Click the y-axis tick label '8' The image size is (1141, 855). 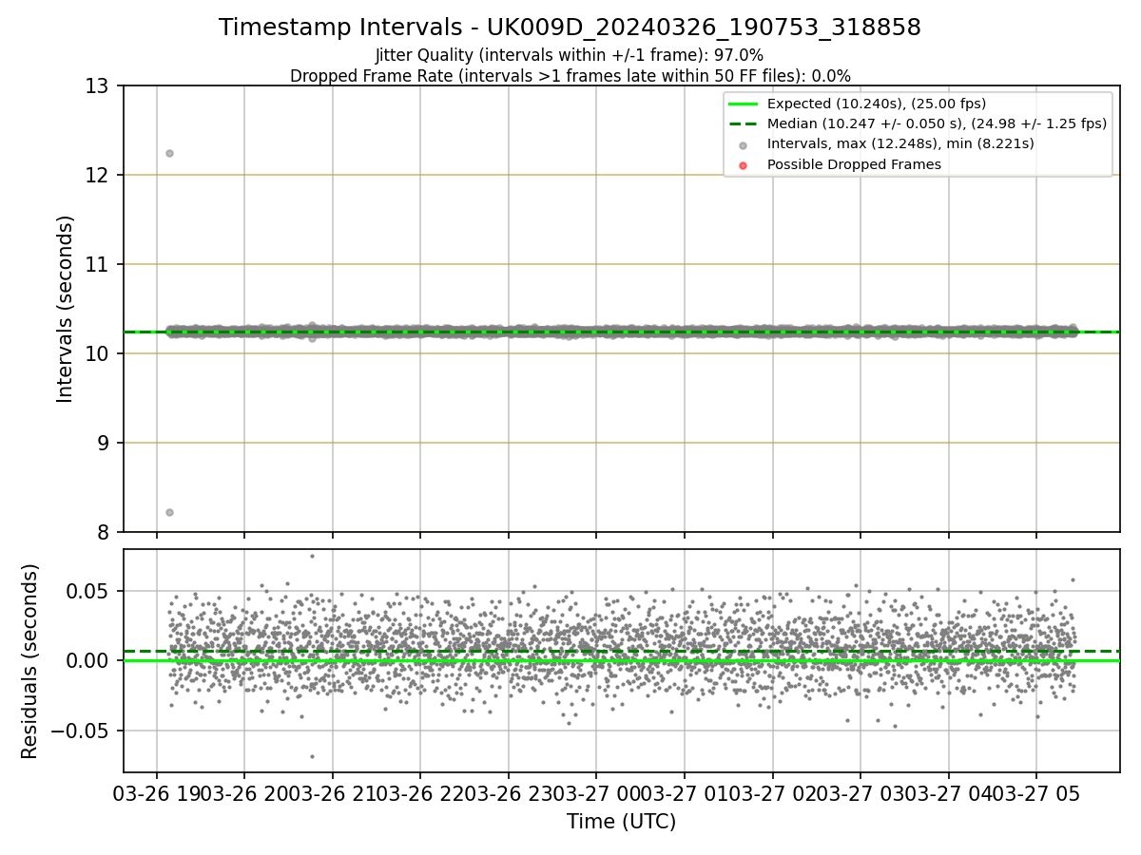tap(102, 533)
